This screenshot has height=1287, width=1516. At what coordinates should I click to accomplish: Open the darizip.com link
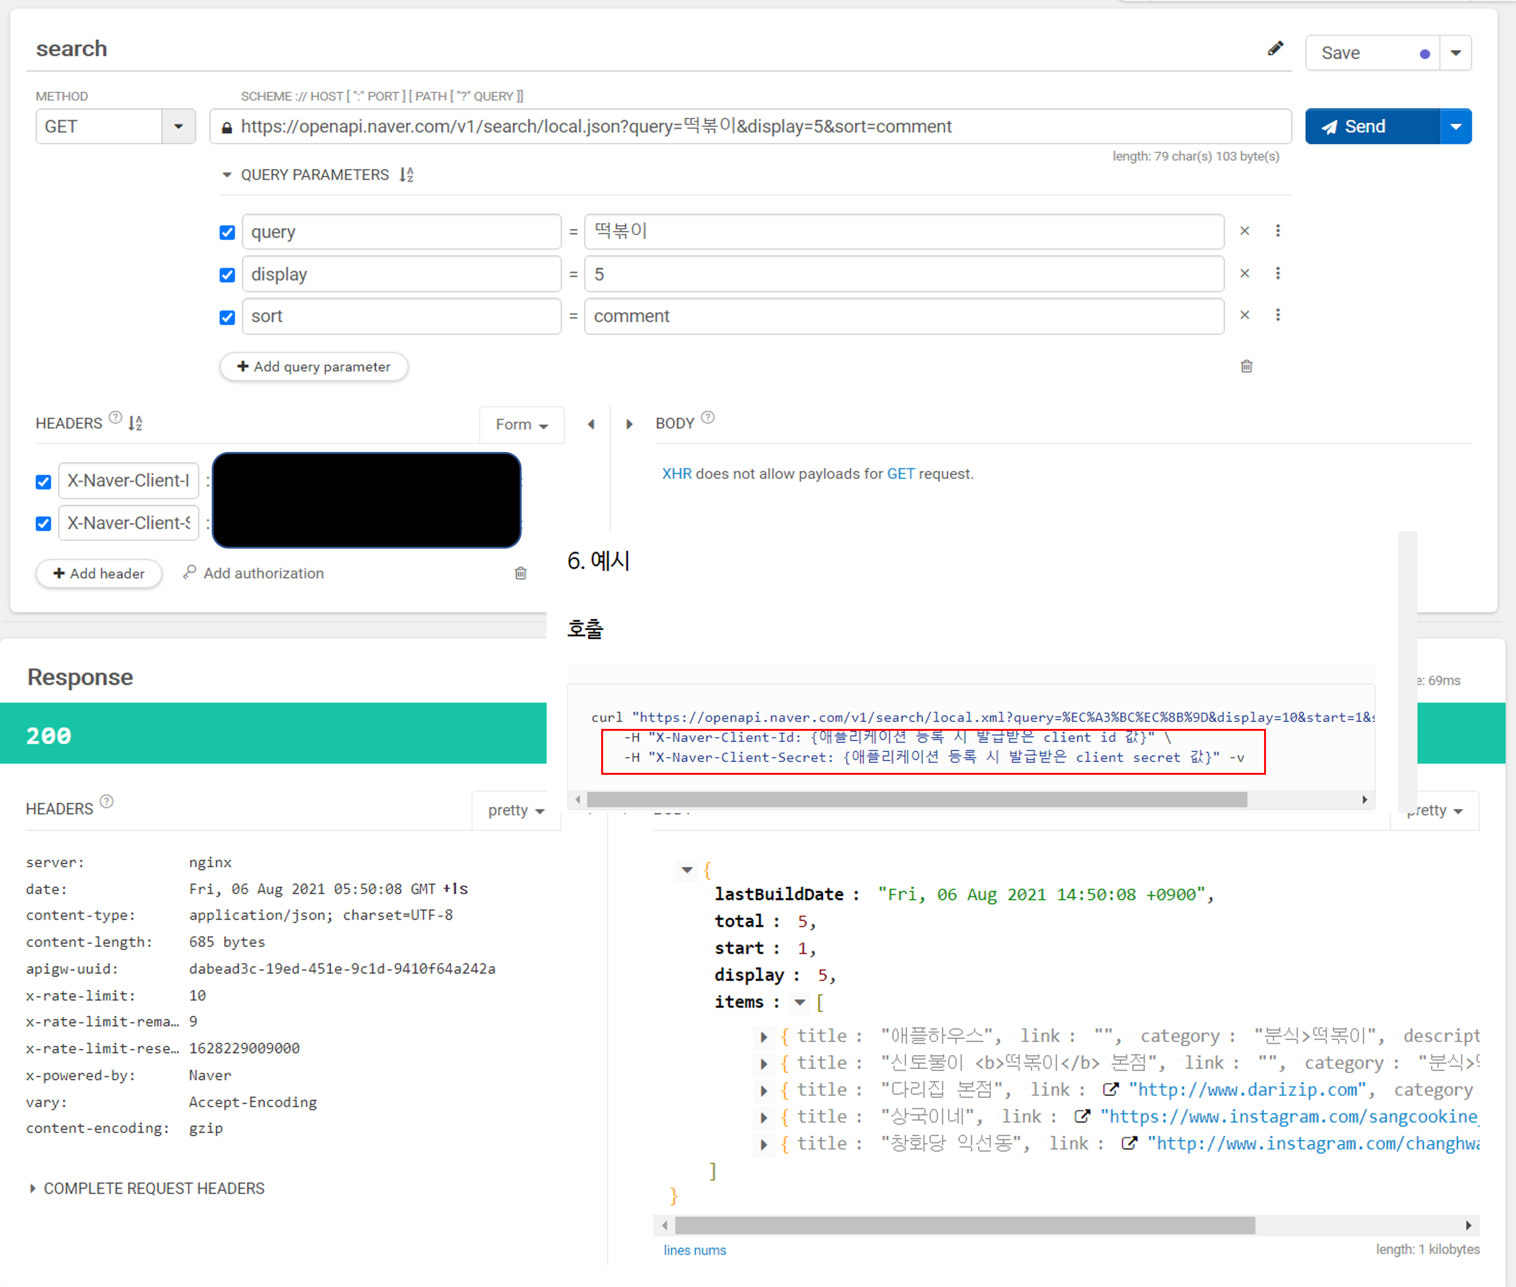click(1247, 1090)
